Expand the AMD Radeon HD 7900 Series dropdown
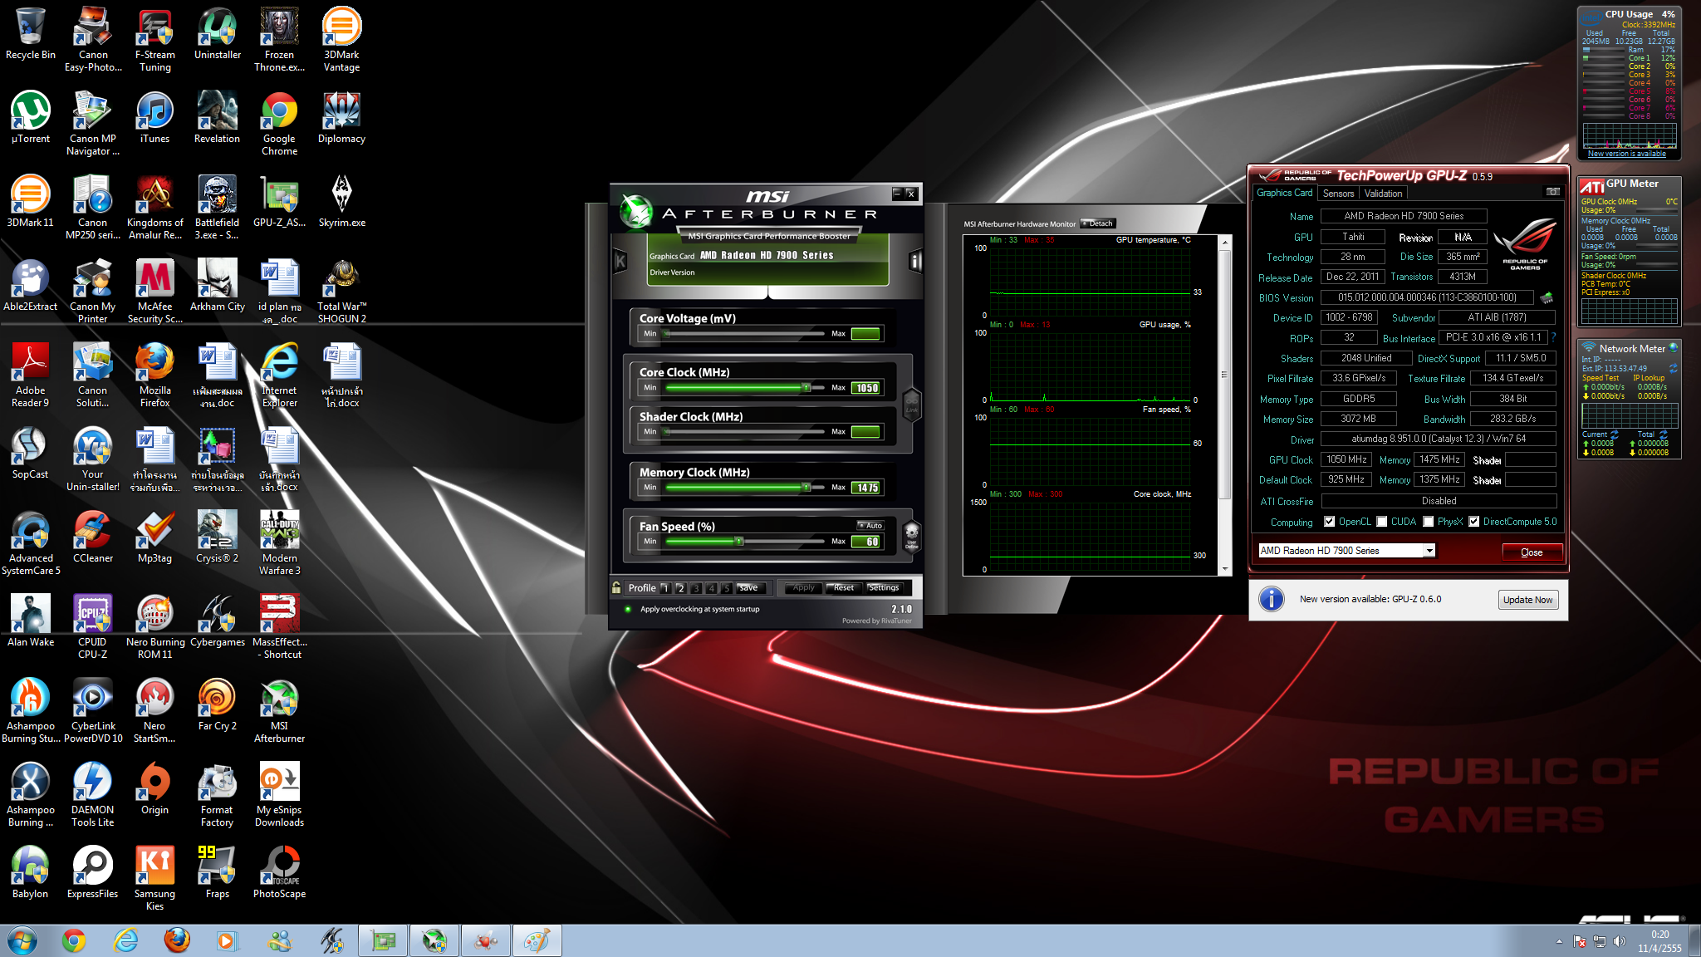Viewport: 1701px width, 957px height. pos(1429,551)
